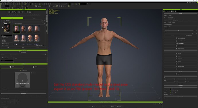Click the Undo arrow icon
198x108 pixels.
point(27,4)
